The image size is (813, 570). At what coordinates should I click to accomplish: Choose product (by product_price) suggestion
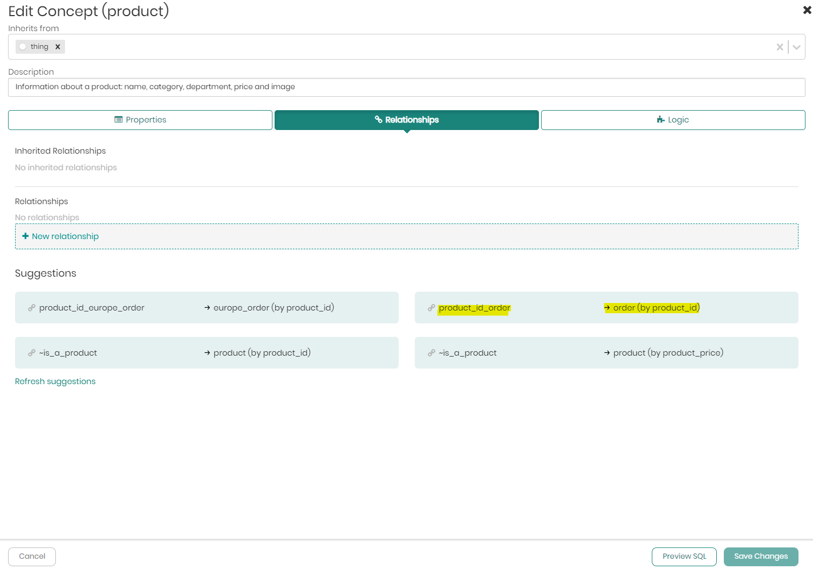coord(667,353)
